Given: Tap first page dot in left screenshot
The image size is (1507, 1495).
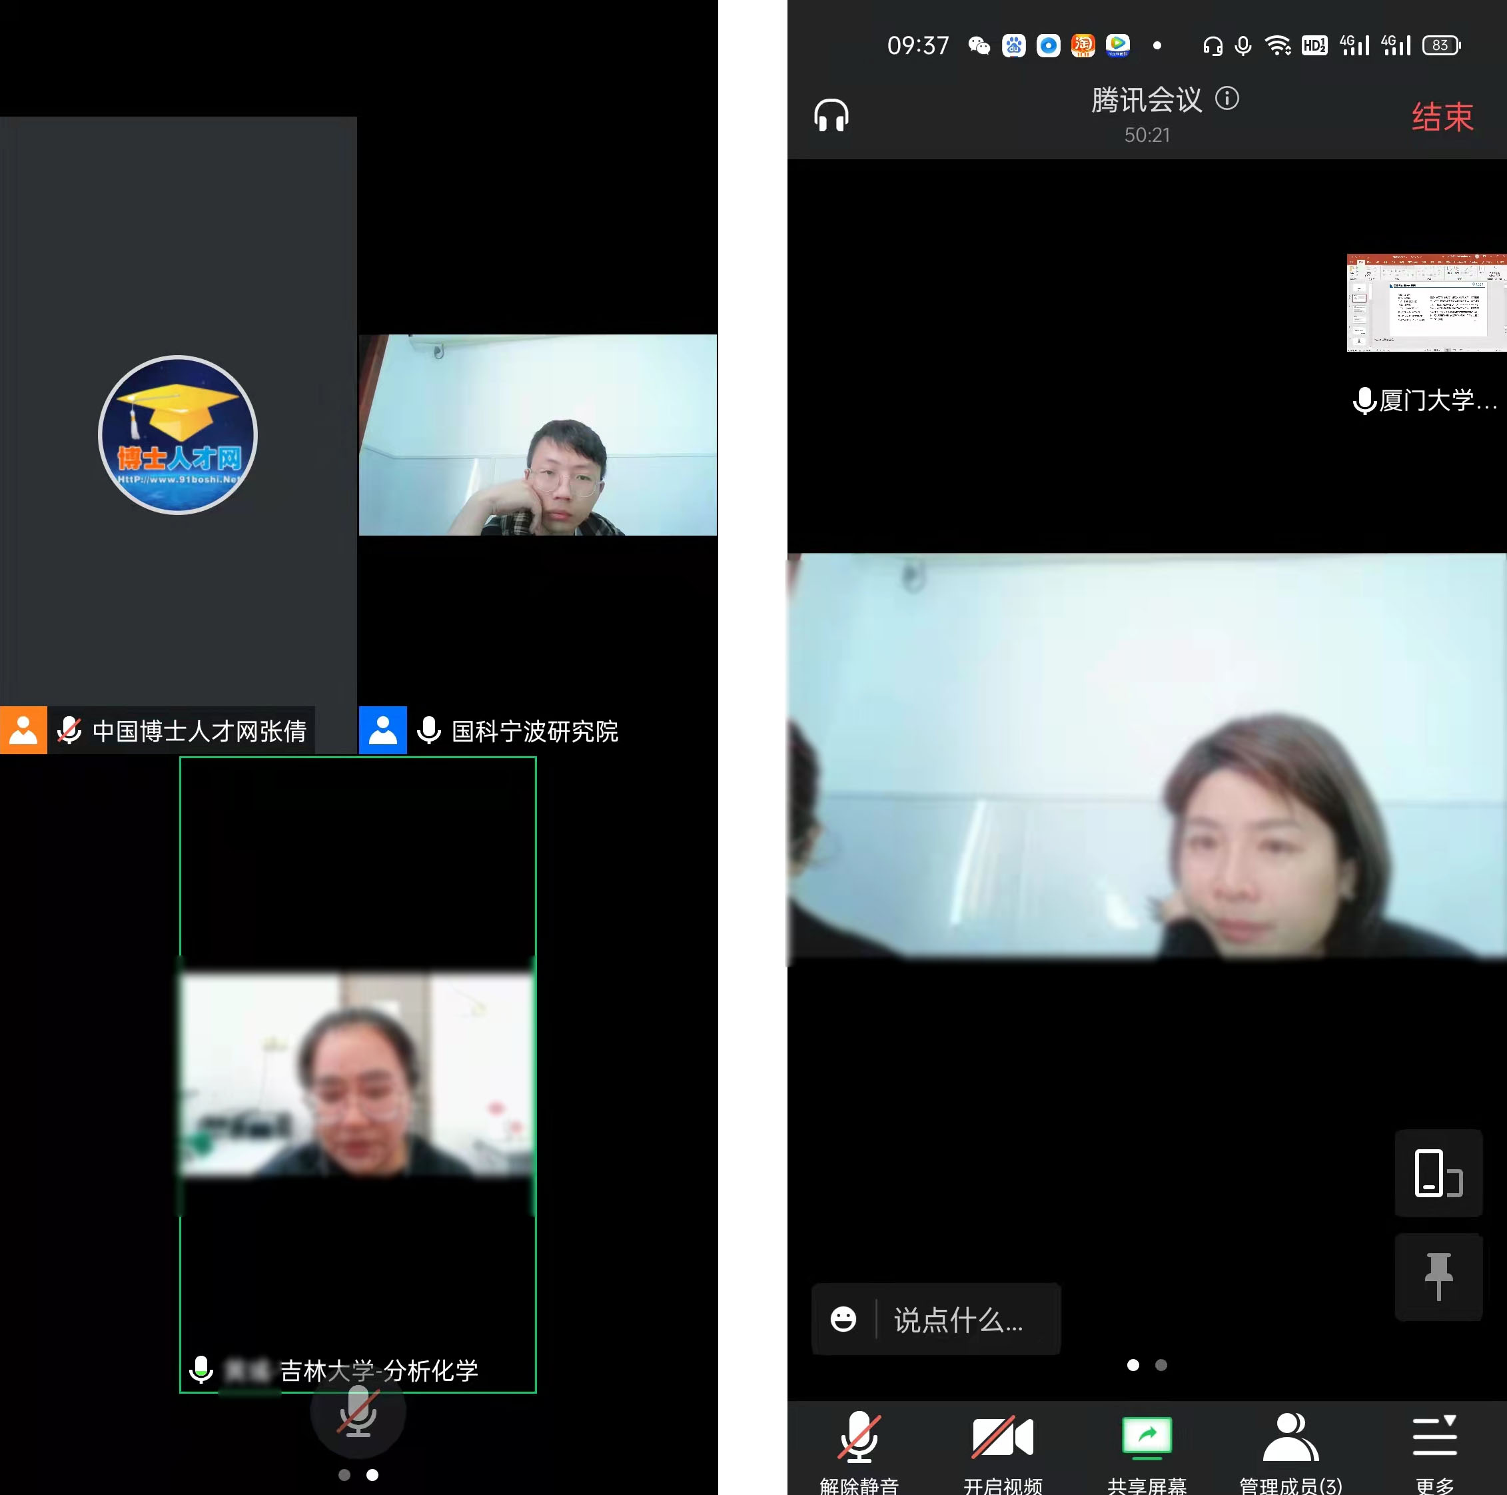Looking at the screenshot, I should [344, 1475].
